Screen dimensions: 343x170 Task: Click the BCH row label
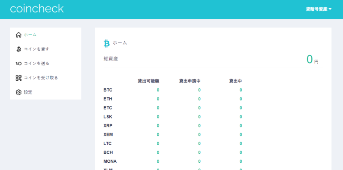(108, 152)
